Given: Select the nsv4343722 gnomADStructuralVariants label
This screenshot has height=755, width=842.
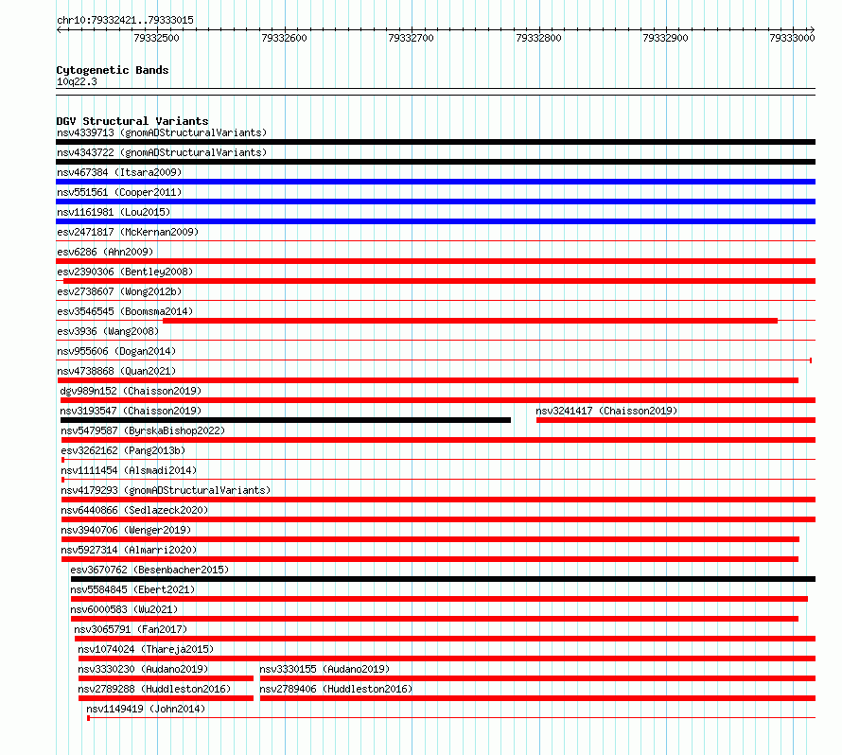Looking at the screenshot, I should pyautogui.click(x=162, y=152).
